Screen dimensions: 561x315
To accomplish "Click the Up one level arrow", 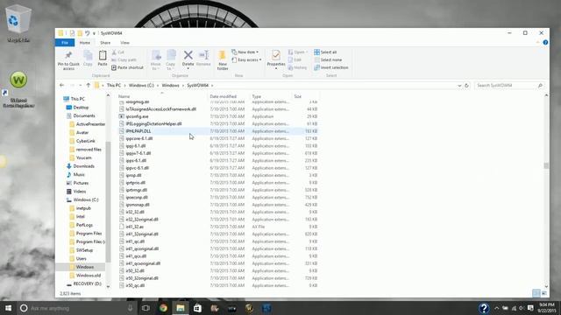I will 89,86.
